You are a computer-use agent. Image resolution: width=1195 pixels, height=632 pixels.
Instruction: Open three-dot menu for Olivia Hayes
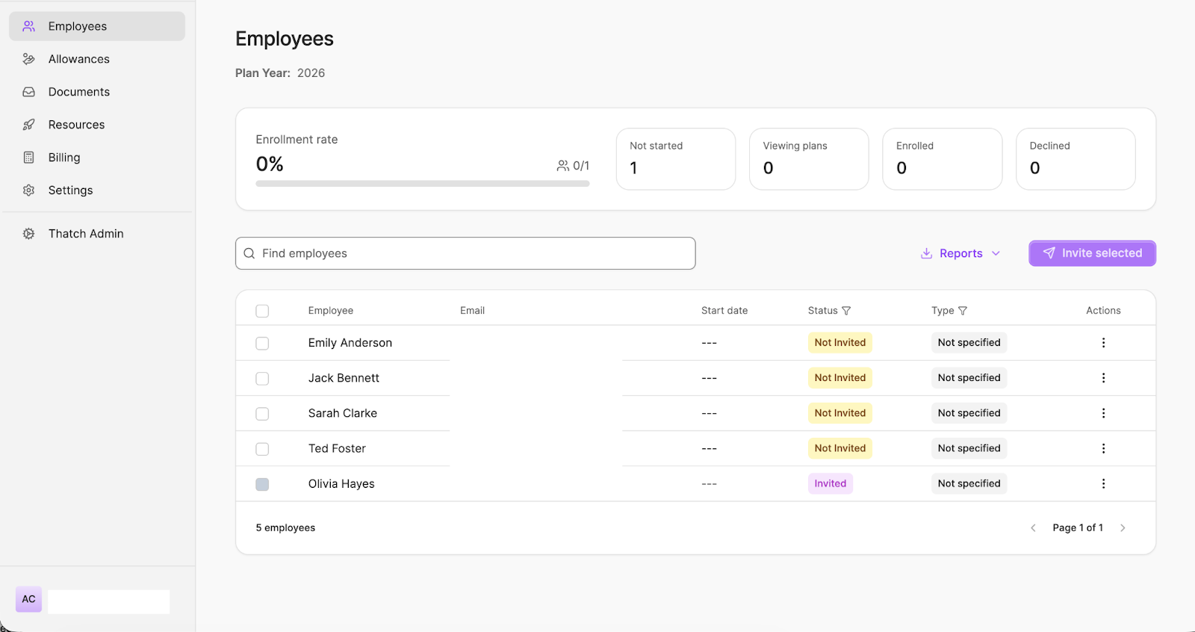1103,483
